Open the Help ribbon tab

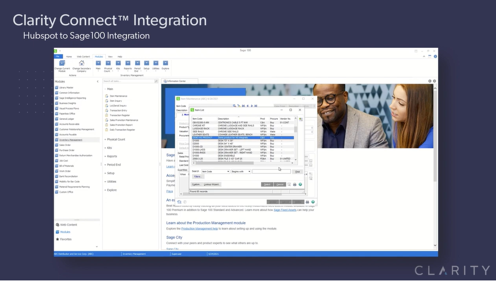coord(120,57)
